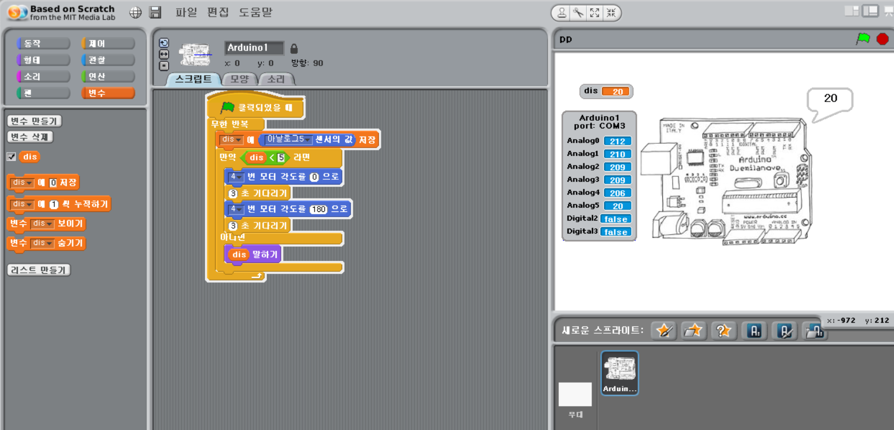
Task: Open the 형태 block category
Action: (x=43, y=60)
